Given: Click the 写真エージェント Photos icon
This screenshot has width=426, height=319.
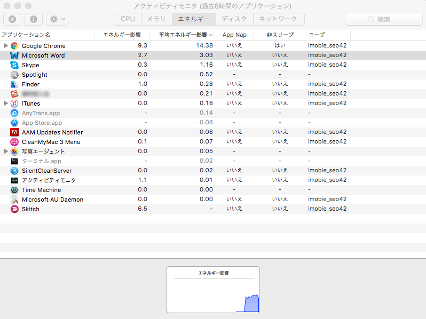Looking at the screenshot, I should coord(14,151).
